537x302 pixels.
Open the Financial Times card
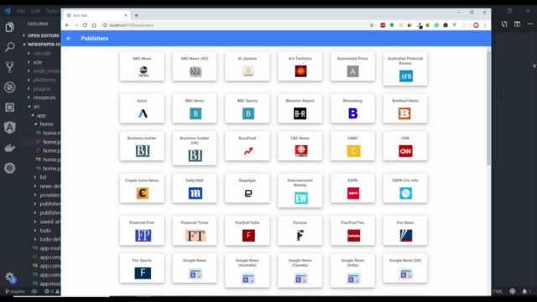tap(195, 231)
